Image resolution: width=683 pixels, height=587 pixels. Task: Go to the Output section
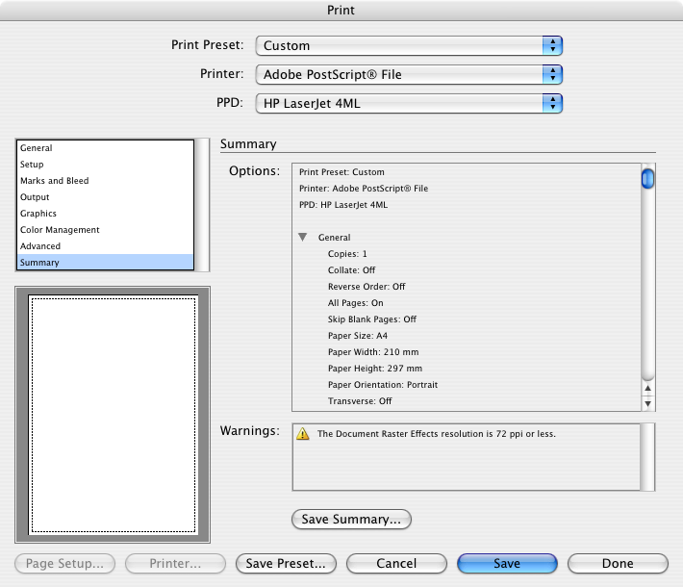[35, 197]
